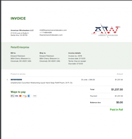Click the Paid in Full status

(x=116, y=110)
